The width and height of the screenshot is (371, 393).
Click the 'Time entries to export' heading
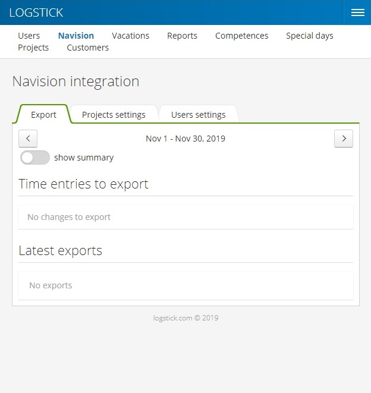click(x=83, y=184)
